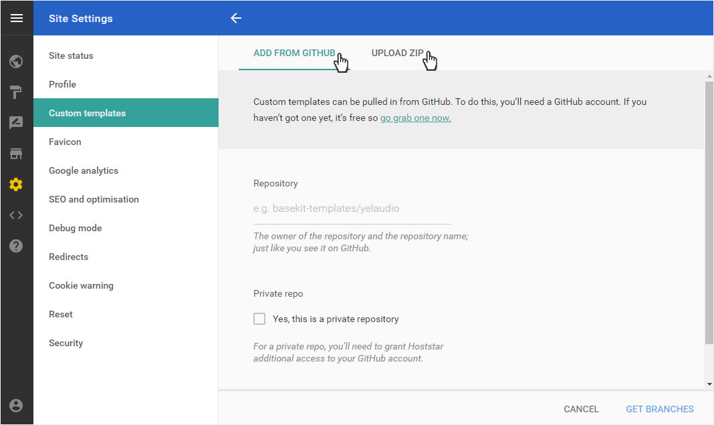
Task: Follow the 'go grab one now' link
Action: tap(416, 118)
